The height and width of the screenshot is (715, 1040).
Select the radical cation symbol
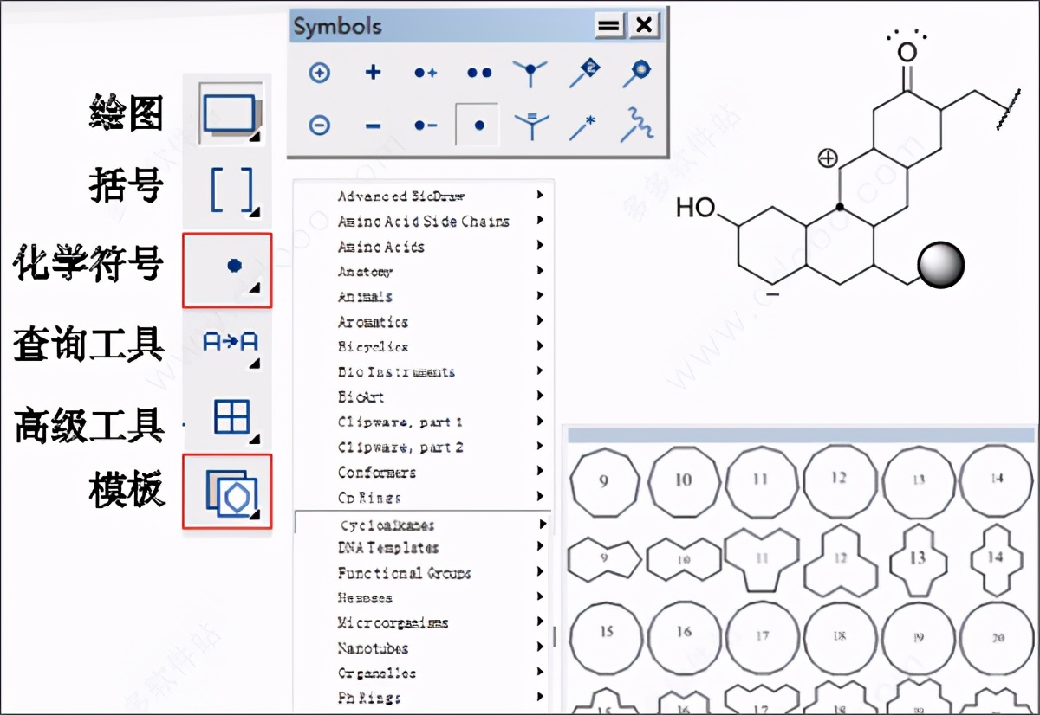coord(426,73)
